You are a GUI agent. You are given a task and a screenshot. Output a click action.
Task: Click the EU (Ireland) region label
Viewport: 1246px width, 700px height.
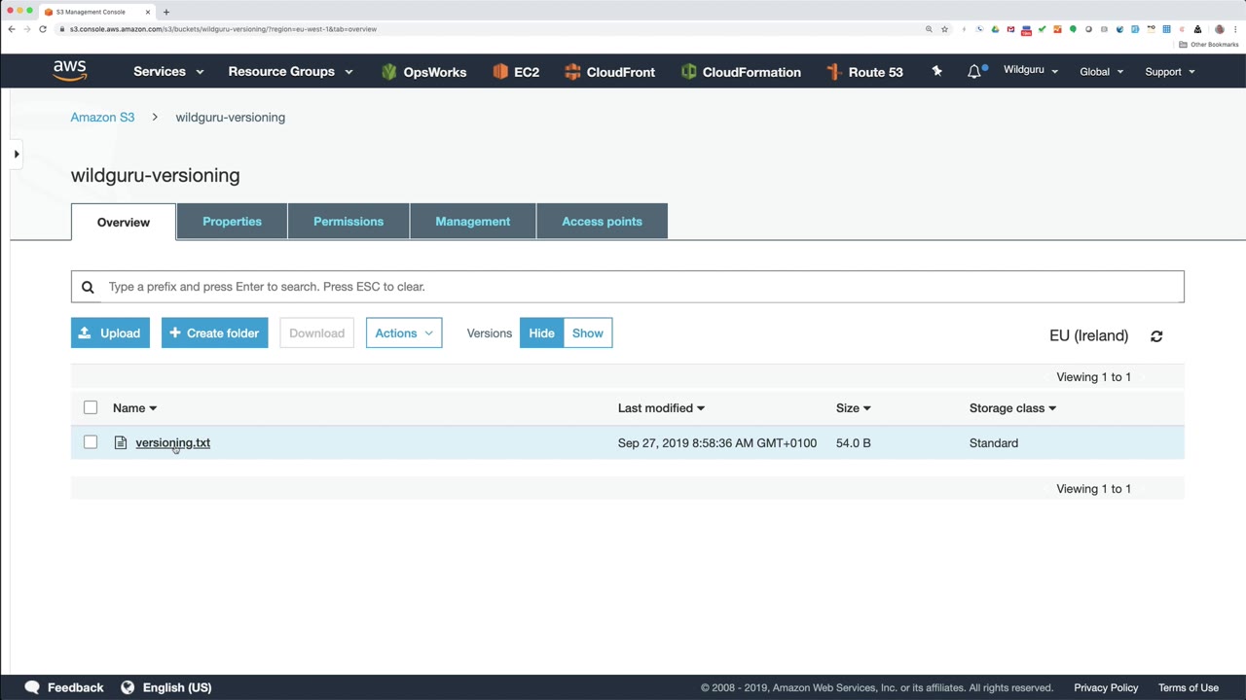point(1088,335)
